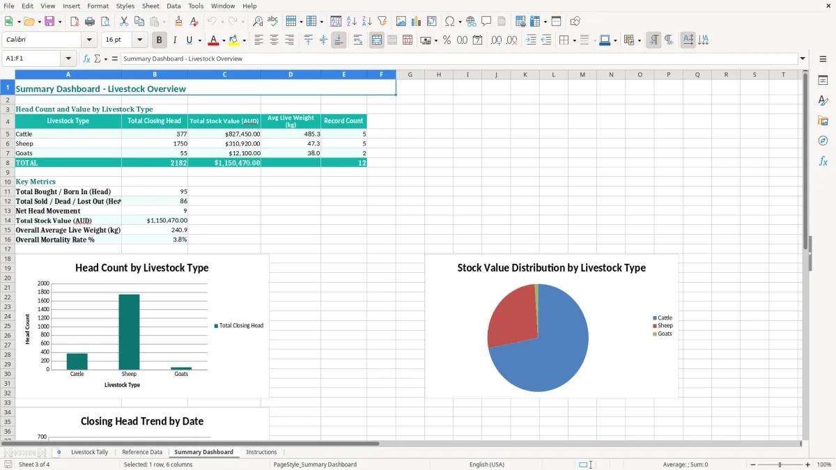836x470 pixels.
Task: Open Find and Replace icon
Action: tap(257, 22)
